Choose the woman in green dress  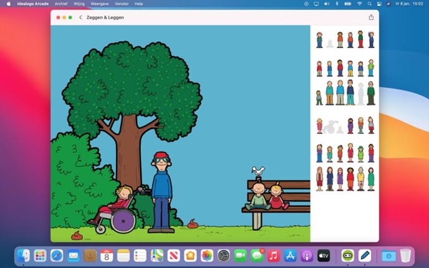click(371, 179)
